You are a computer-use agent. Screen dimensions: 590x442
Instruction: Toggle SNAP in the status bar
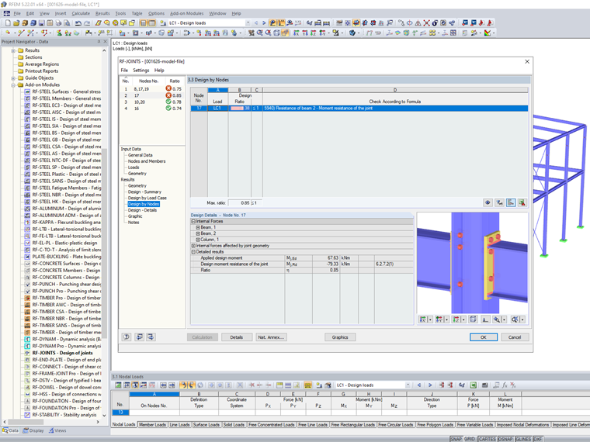click(456, 439)
